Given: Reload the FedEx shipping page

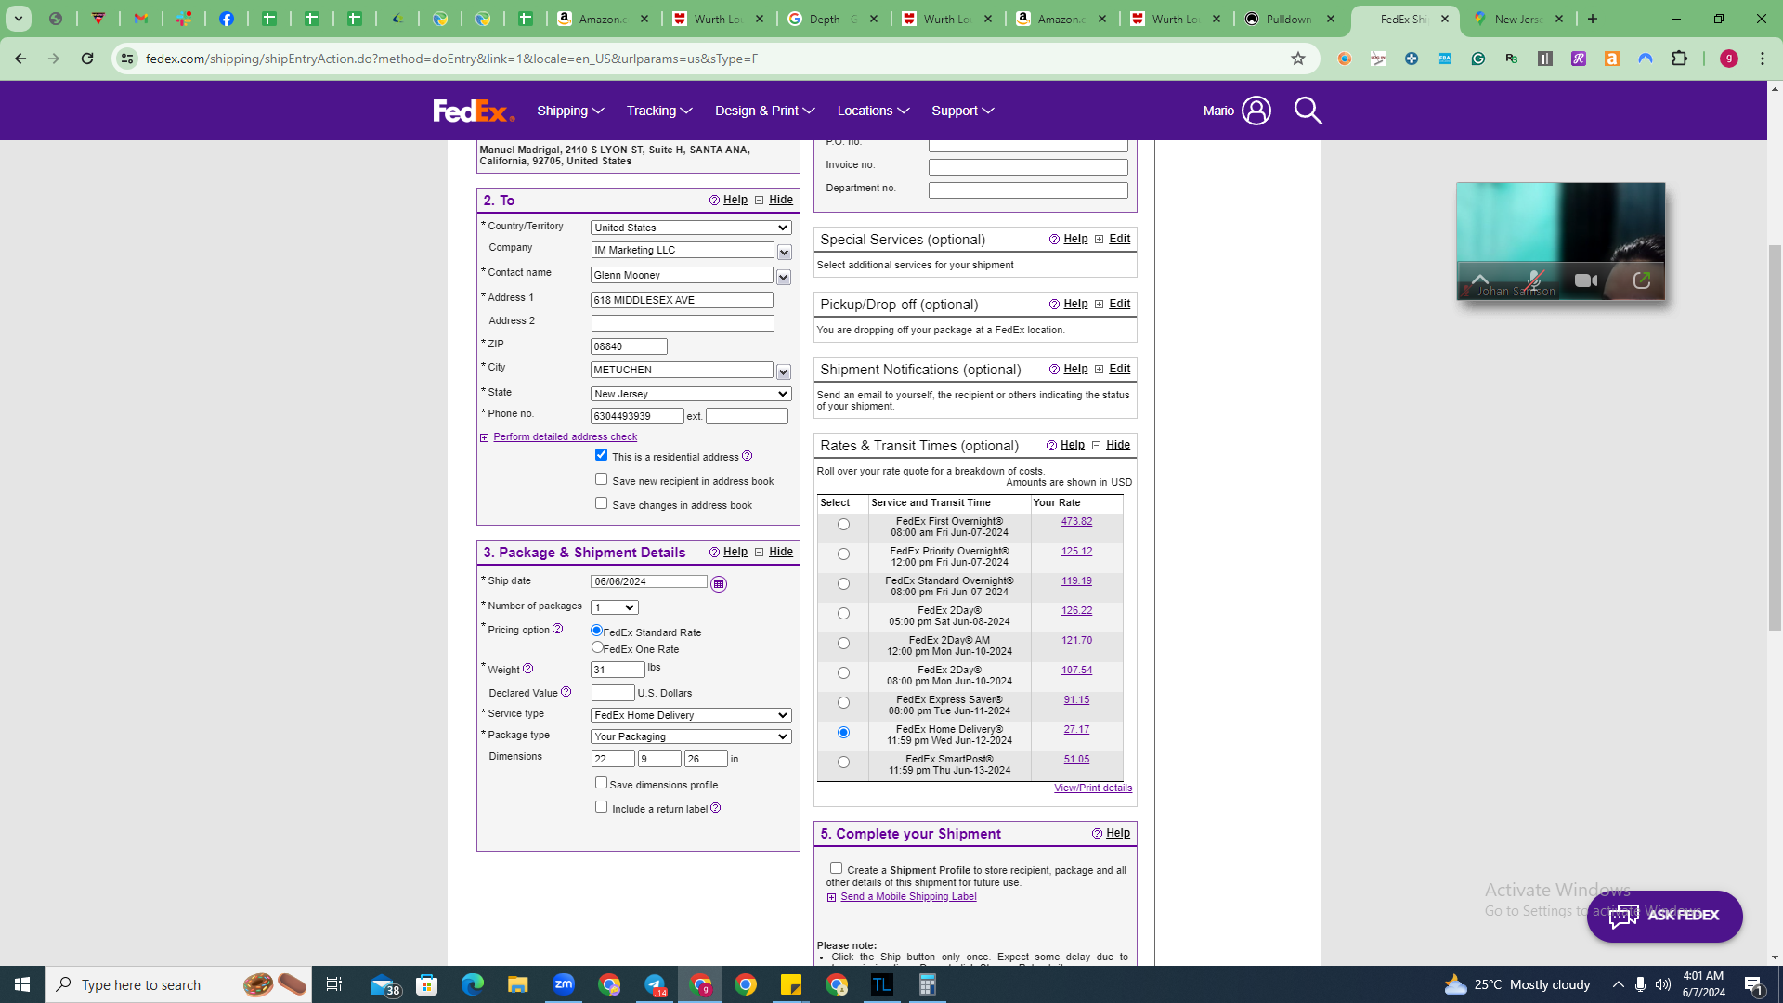Looking at the screenshot, I should (87, 59).
